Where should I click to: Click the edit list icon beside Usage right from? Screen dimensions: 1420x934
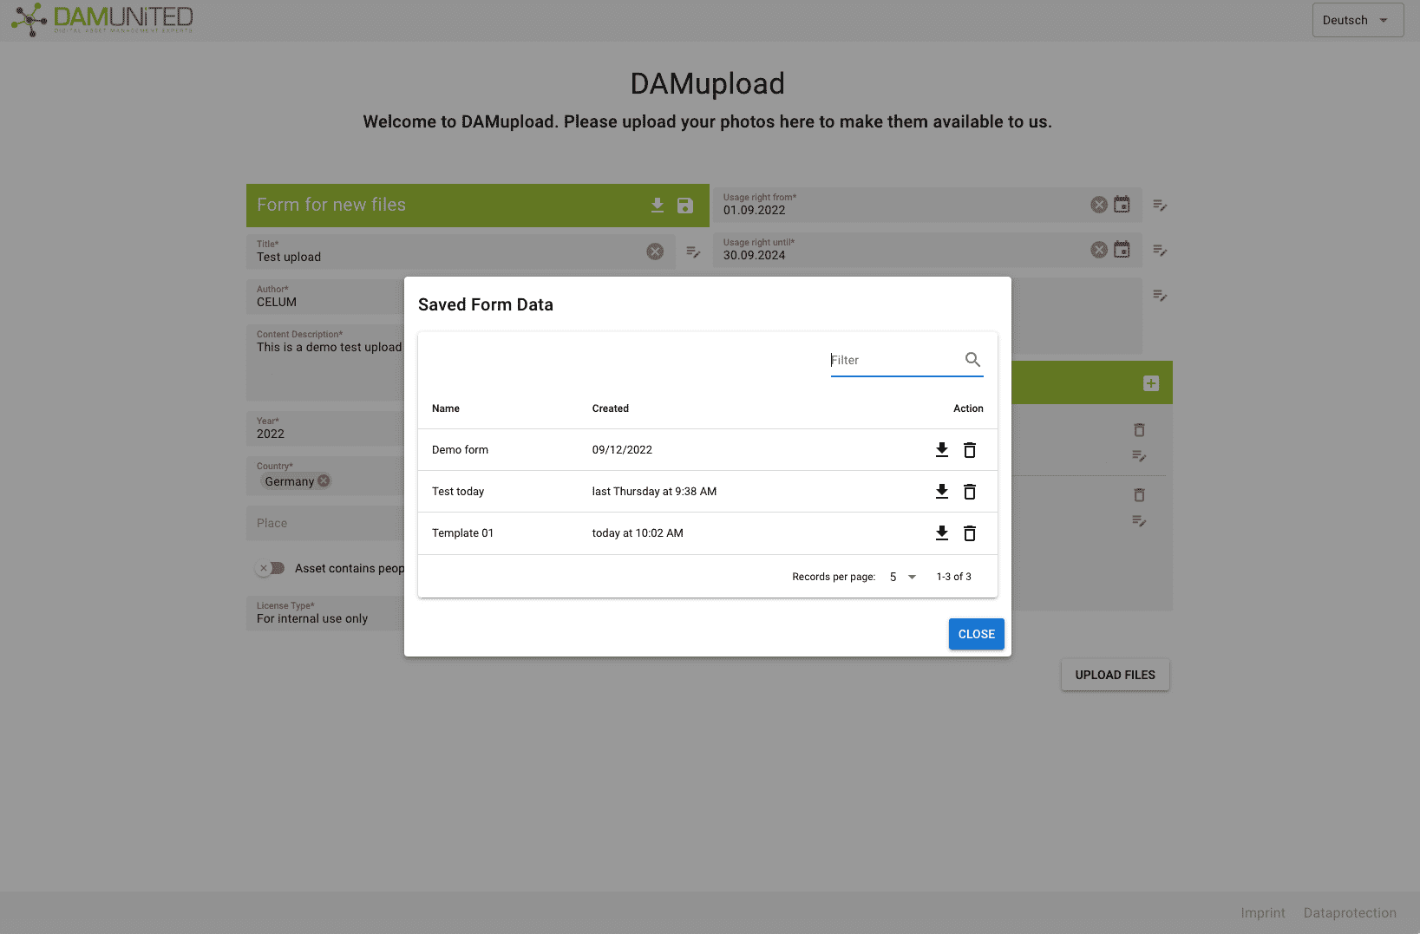1160,205
